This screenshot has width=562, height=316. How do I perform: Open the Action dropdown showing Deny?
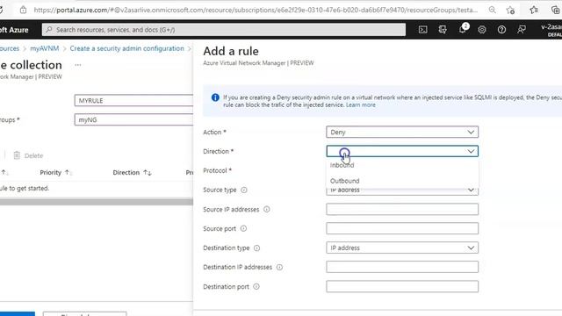point(402,132)
